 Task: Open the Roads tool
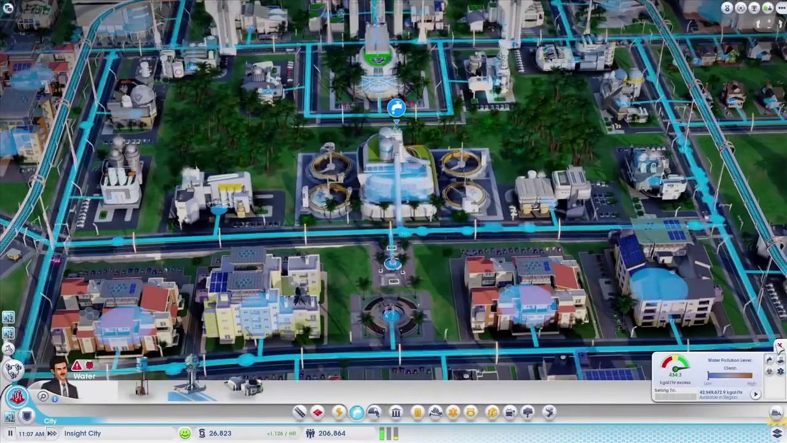coord(299,412)
